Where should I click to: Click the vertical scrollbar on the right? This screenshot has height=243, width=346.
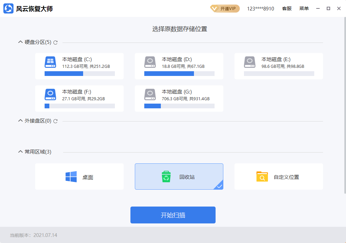(345, 105)
